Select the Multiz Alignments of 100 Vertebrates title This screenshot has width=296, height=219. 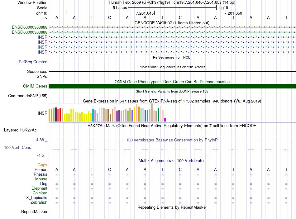(172, 160)
